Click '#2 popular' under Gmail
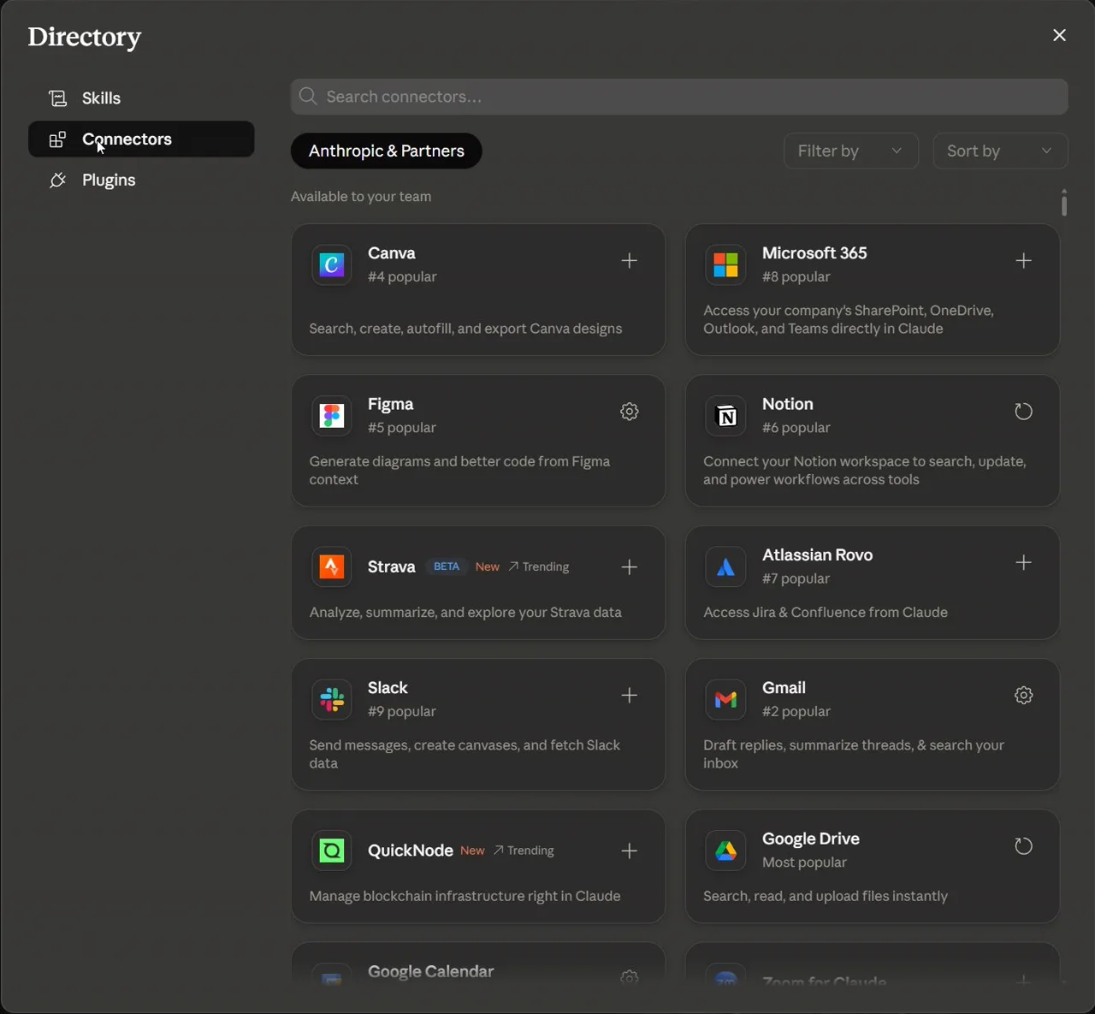 pos(796,711)
